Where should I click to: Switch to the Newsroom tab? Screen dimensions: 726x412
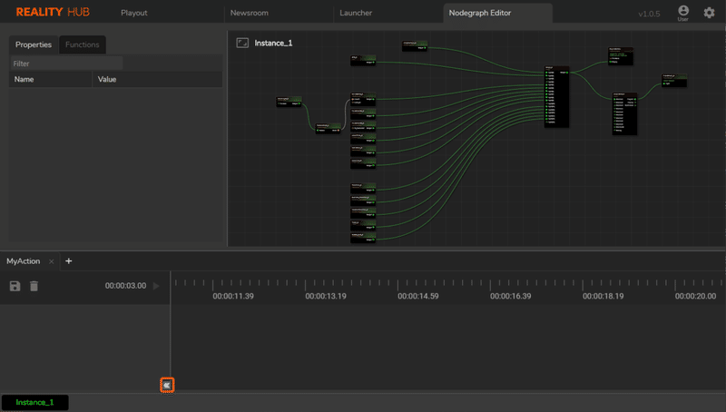tap(249, 13)
